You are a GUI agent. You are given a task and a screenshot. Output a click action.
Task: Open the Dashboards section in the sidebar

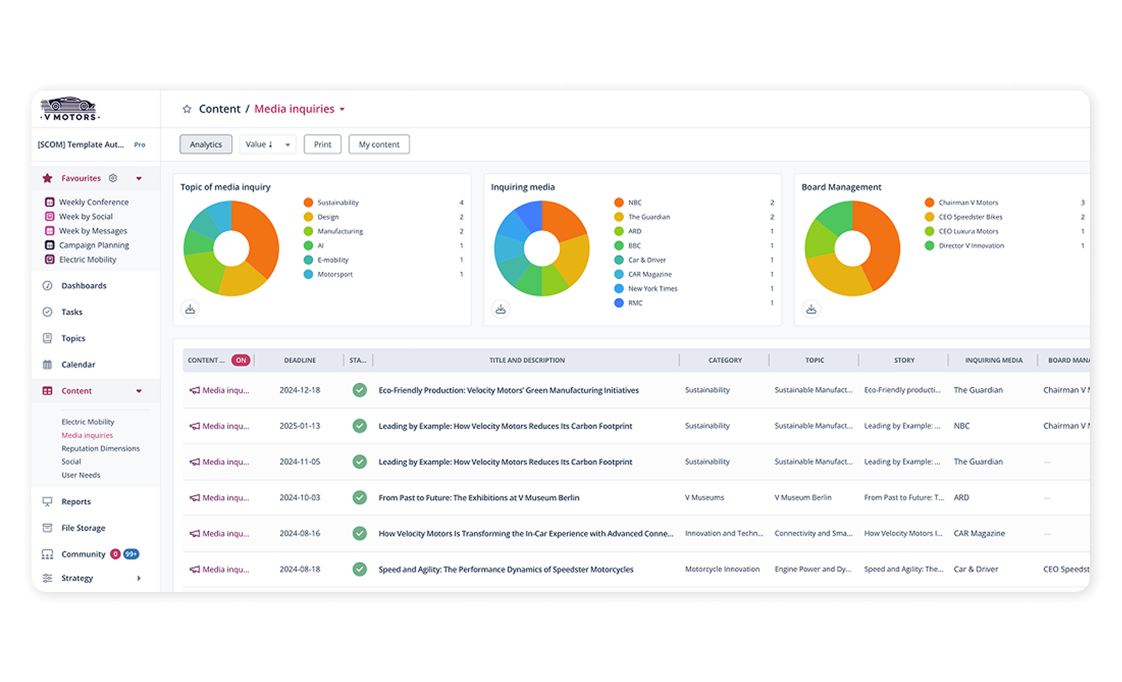point(84,286)
